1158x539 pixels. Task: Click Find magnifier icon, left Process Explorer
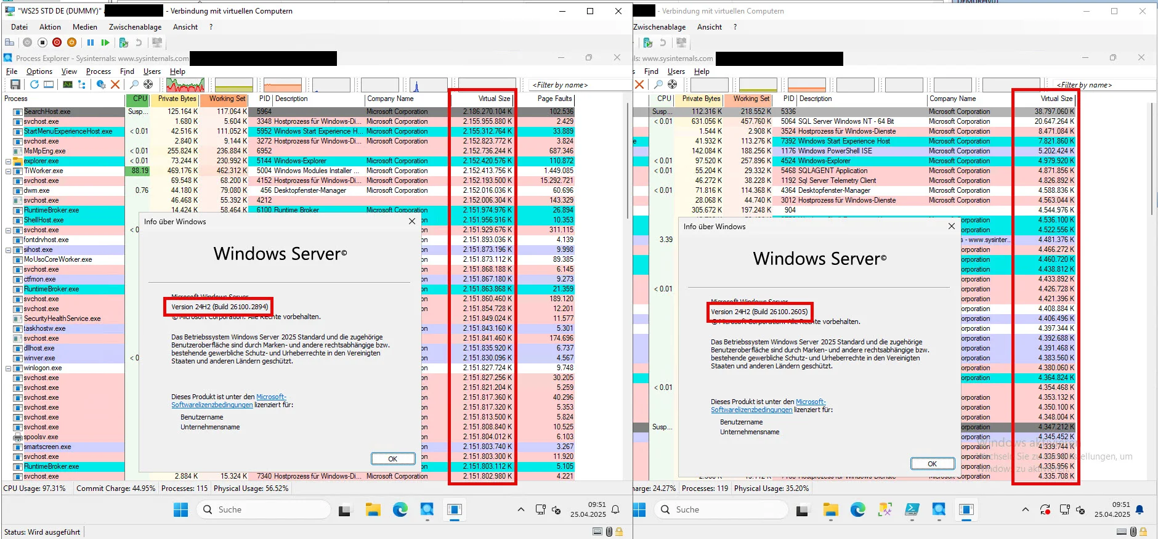click(x=134, y=84)
